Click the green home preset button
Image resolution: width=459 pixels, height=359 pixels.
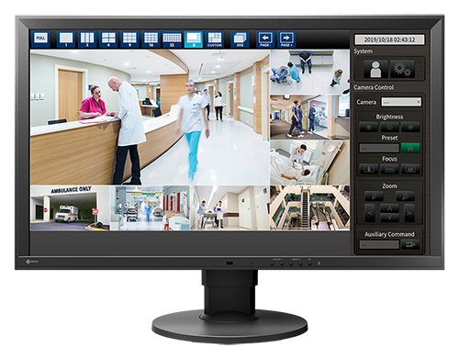(410, 148)
